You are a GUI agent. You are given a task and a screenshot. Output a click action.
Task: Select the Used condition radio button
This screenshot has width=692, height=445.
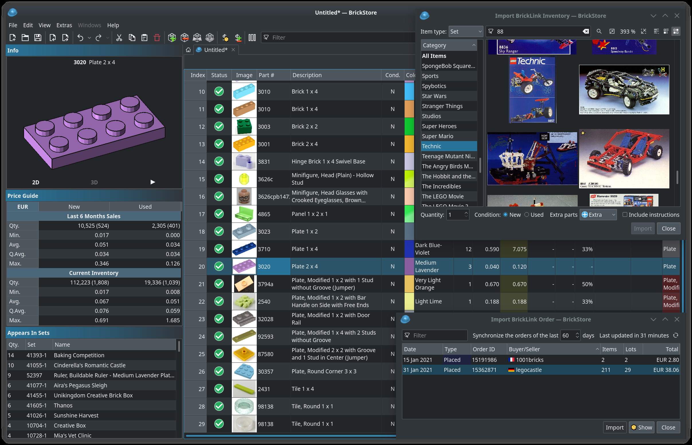[527, 215]
